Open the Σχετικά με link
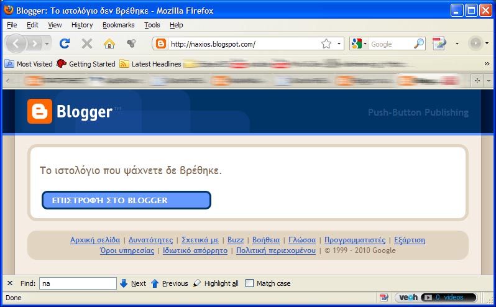This screenshot has height=307, width=496. tap(200, 240)
